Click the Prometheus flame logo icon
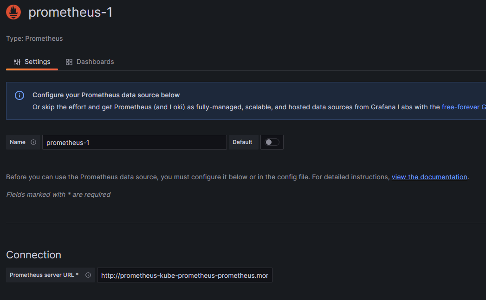The width and height of the screenshot is (486, 300). 13,12
